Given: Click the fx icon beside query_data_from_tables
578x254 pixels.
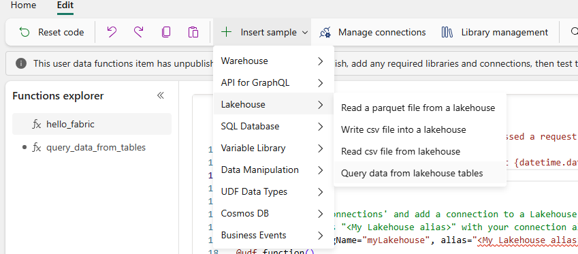Looking at the screenshot, I should (x=36, y=148).
